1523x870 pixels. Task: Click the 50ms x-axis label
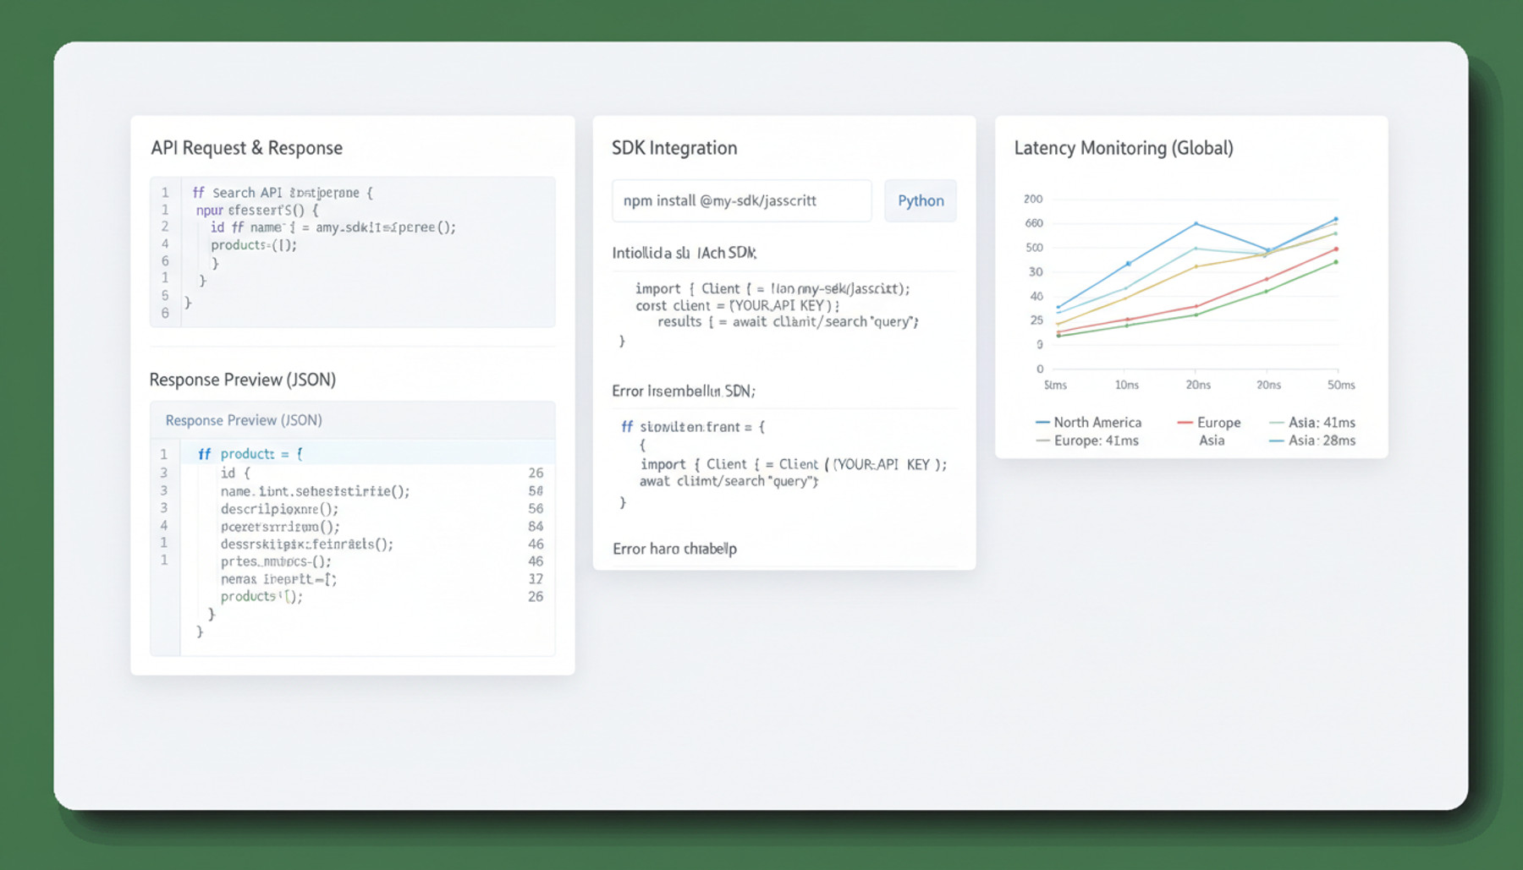pos(1341,385)
